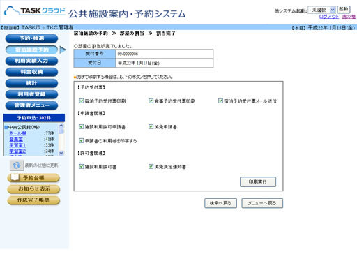Toggle 宿泊予約受付票メール送信 checkbox
This screenshot has height=268, width=357.
point(220,100)
